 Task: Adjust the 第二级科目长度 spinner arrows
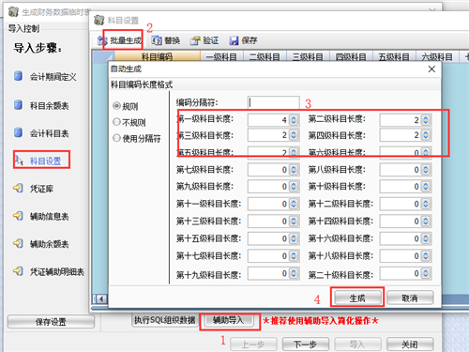(426, 120)
